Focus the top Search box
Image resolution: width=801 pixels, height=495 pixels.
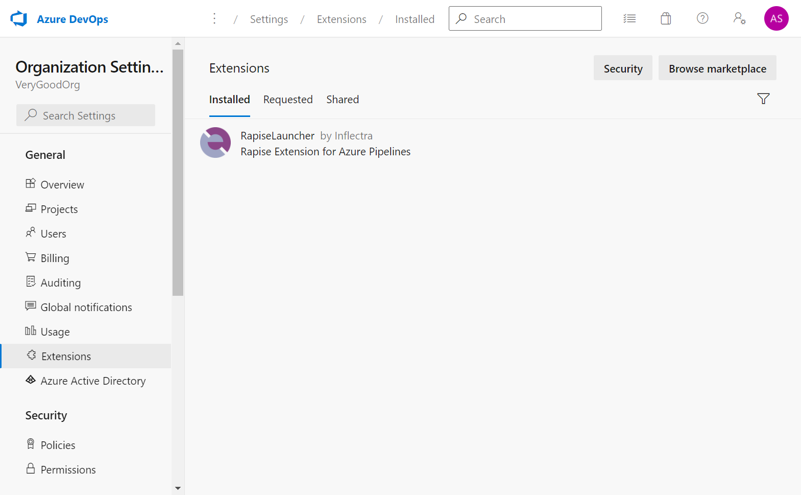[525, 18]
